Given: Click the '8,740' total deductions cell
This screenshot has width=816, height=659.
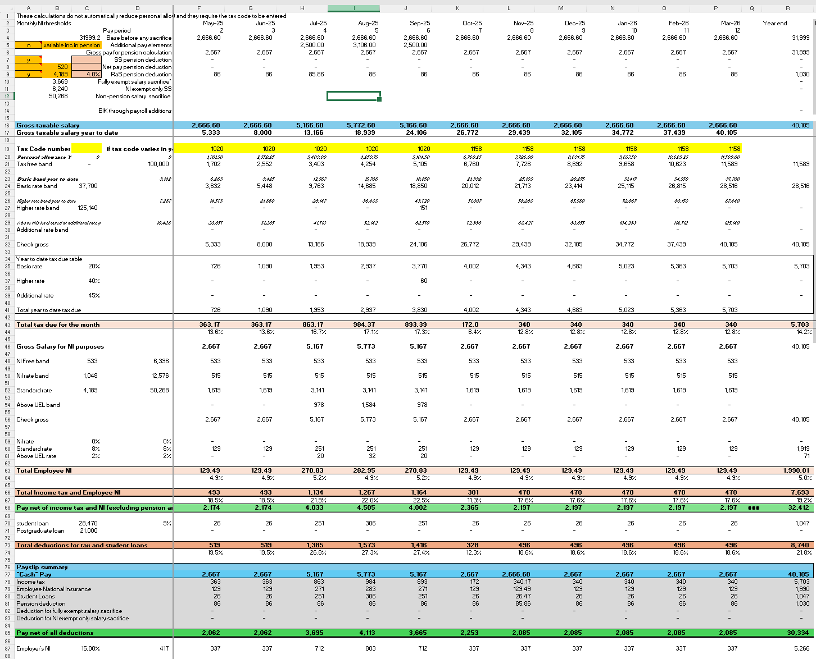Looking at the screenshot, I should (800, 545).
